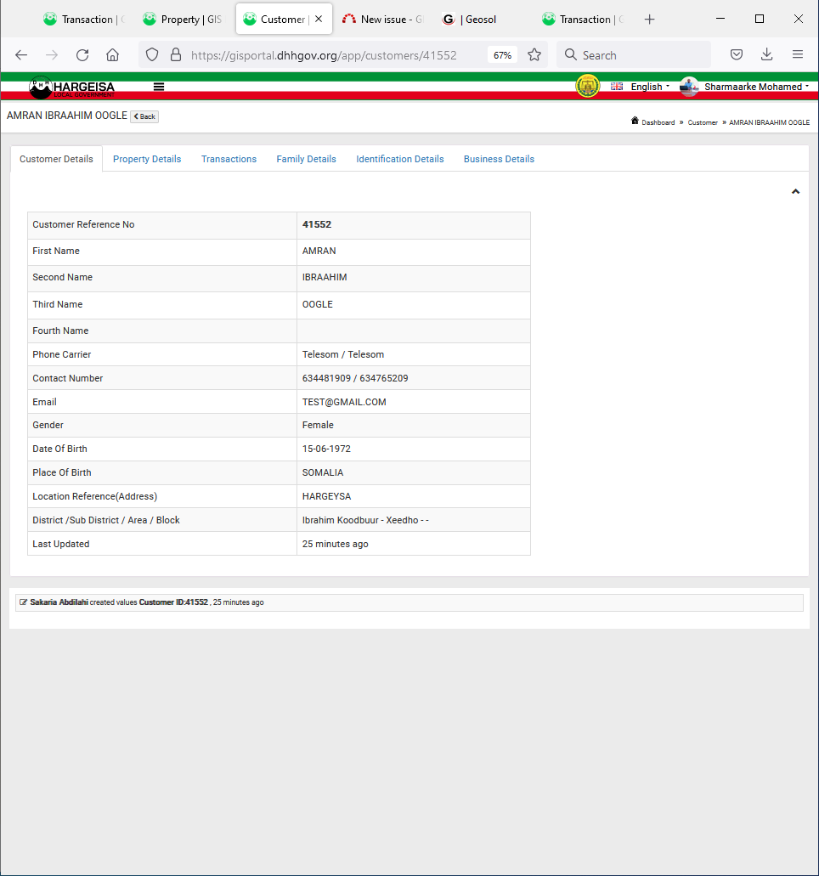
Task: Click the gold municipality emblem icon
Action: [x=588, y=86]
